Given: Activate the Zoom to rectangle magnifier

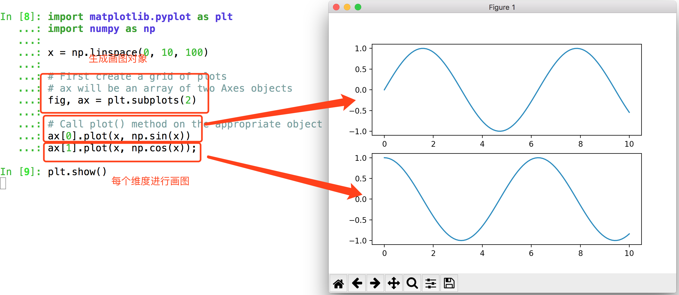Looking at the screenshot, I should tap(412, 283).
